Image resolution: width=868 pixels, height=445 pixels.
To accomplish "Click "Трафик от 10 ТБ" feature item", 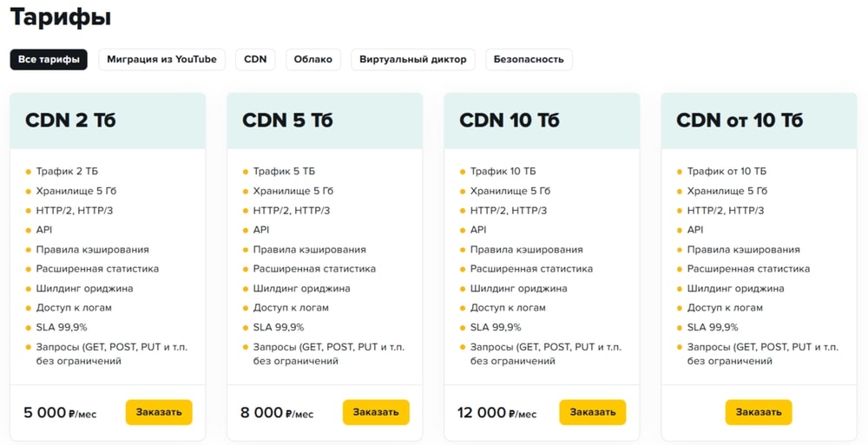I will [727, 172].
